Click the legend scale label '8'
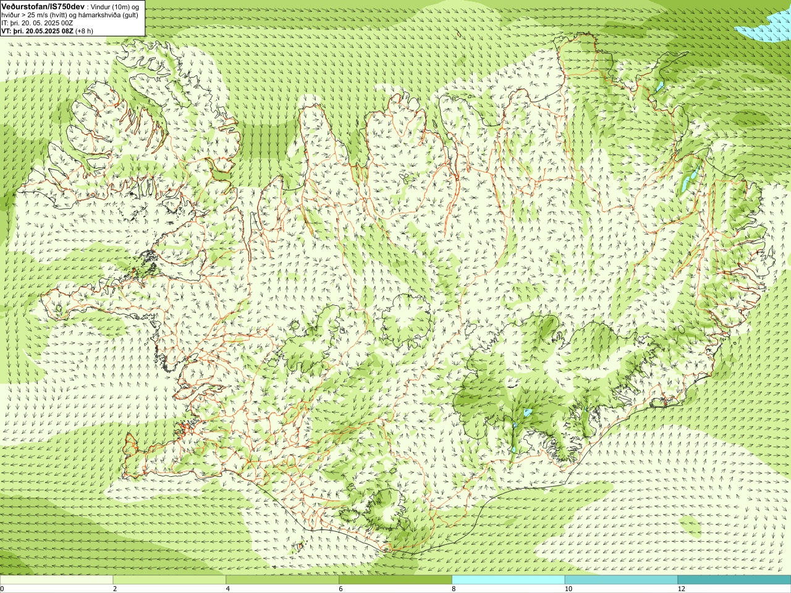Screen dimensions: 791x593 (454, 589)
